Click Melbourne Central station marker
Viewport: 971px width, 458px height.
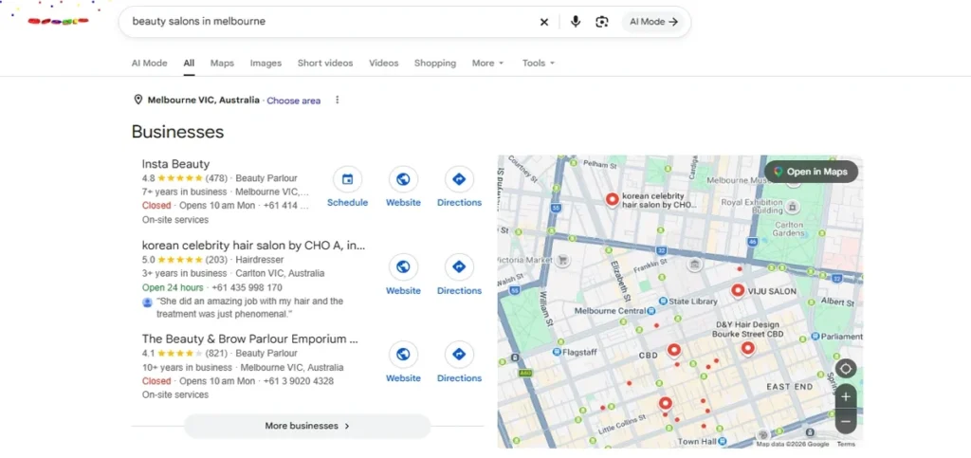(x=650, y=311)
